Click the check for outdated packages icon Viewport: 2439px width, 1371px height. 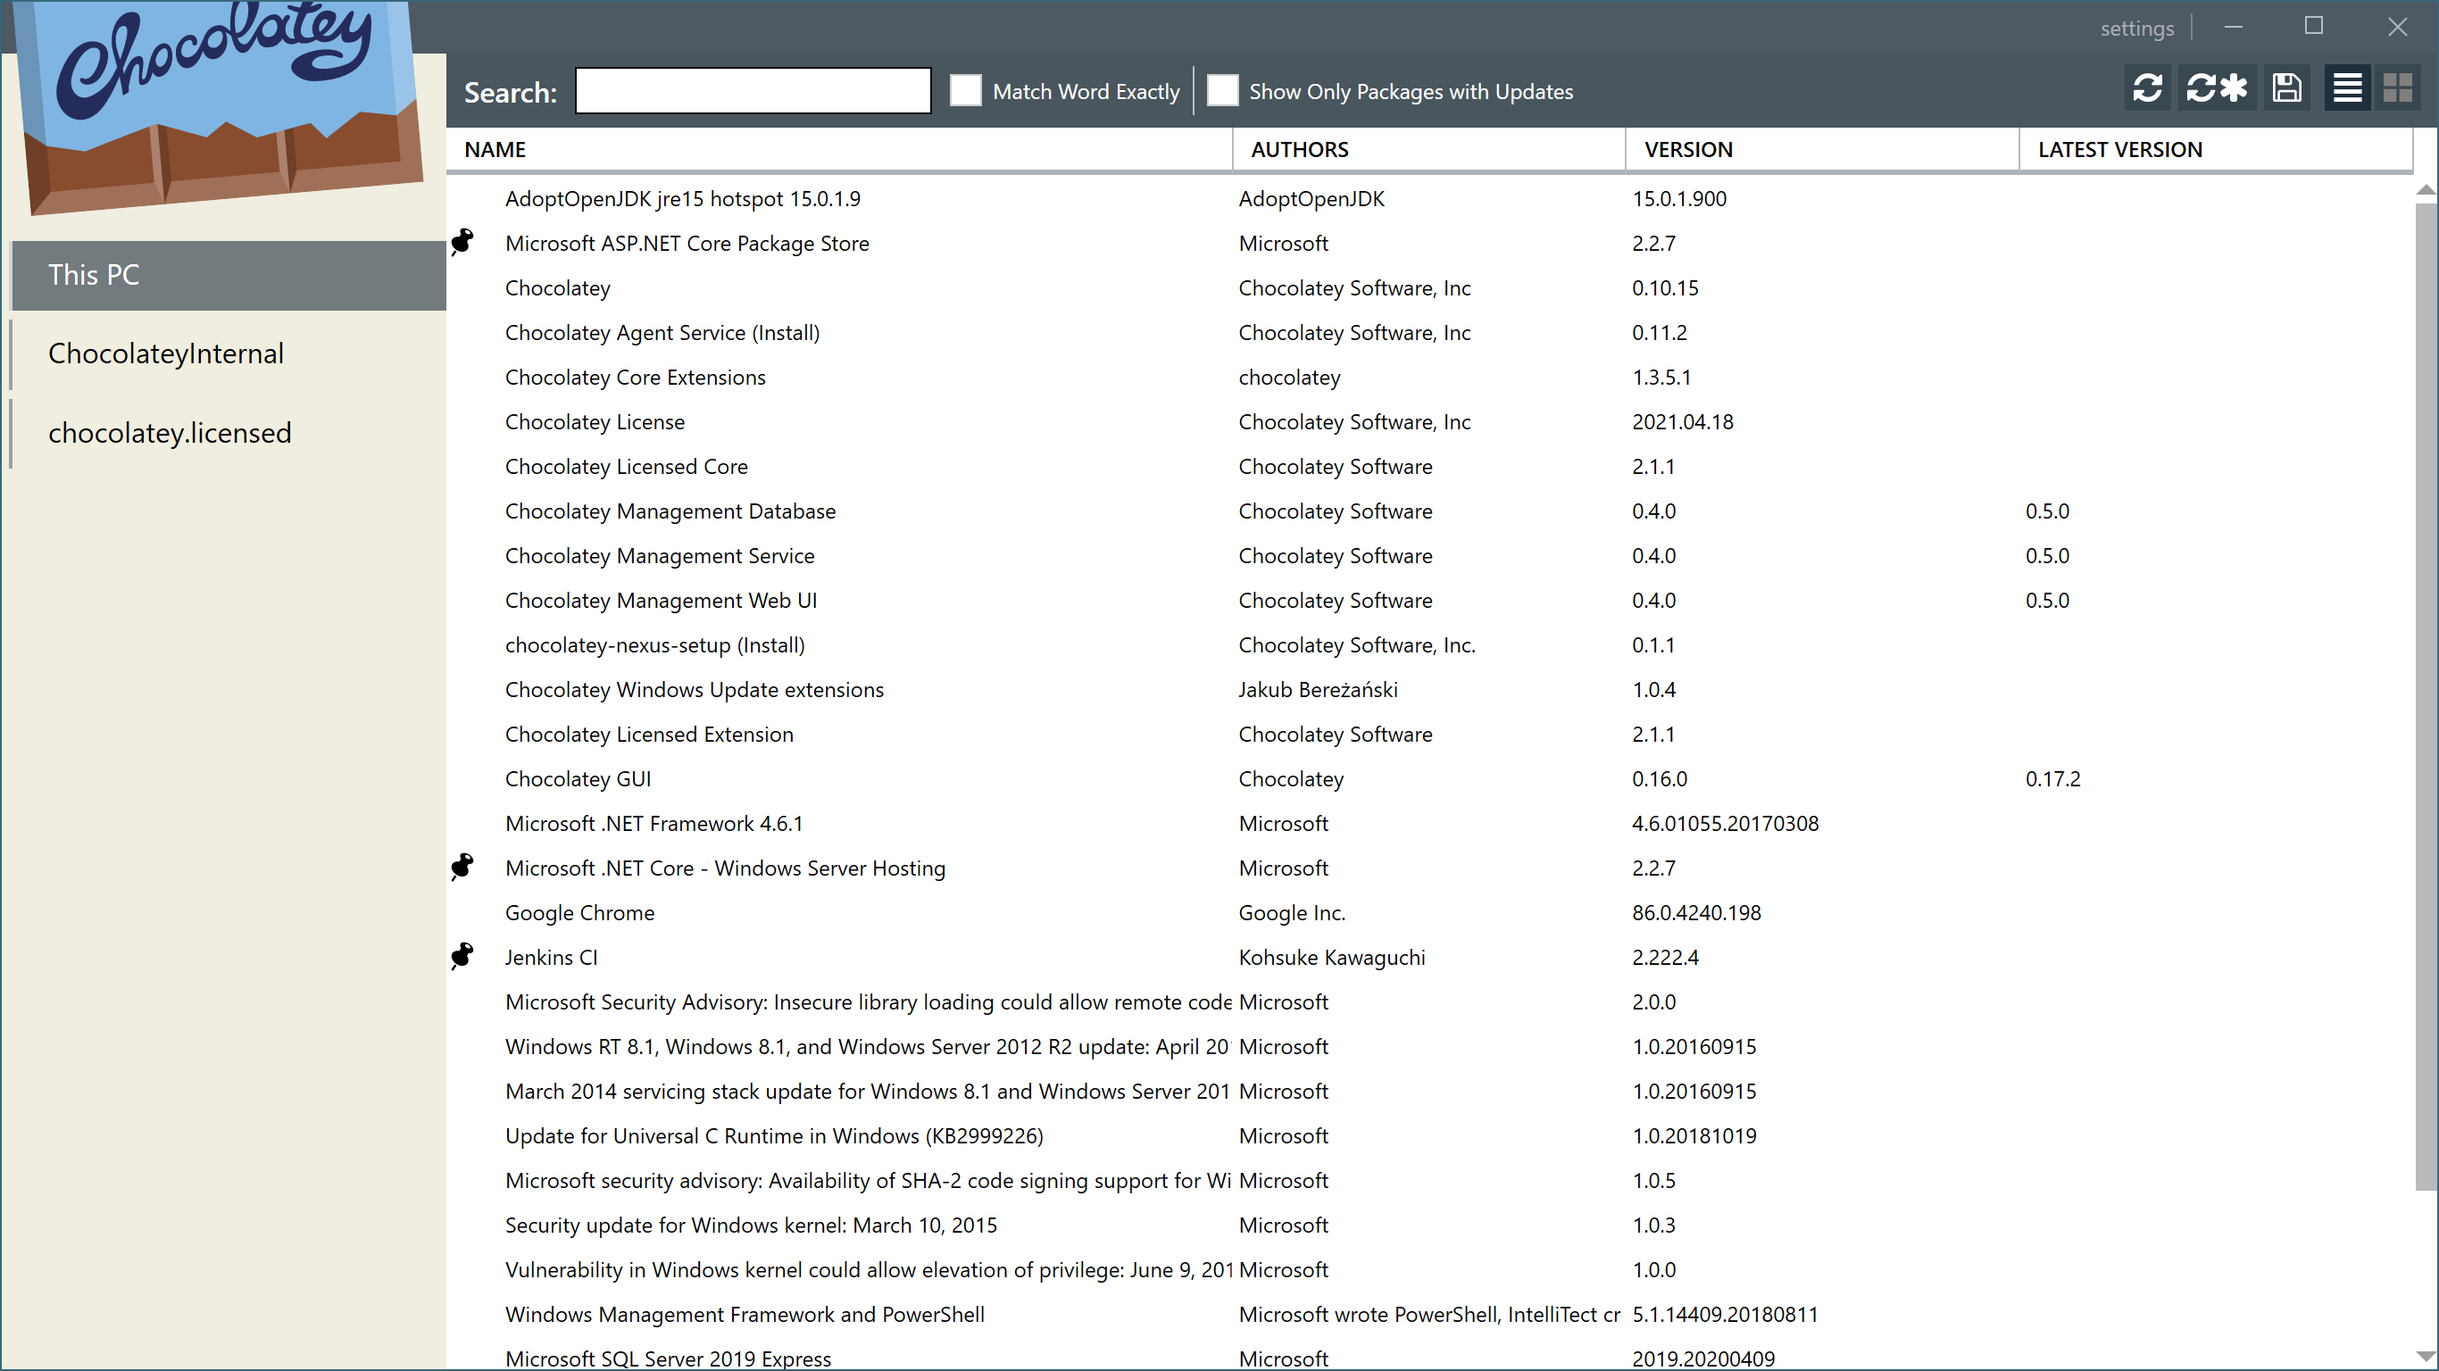click(2217, 88)
